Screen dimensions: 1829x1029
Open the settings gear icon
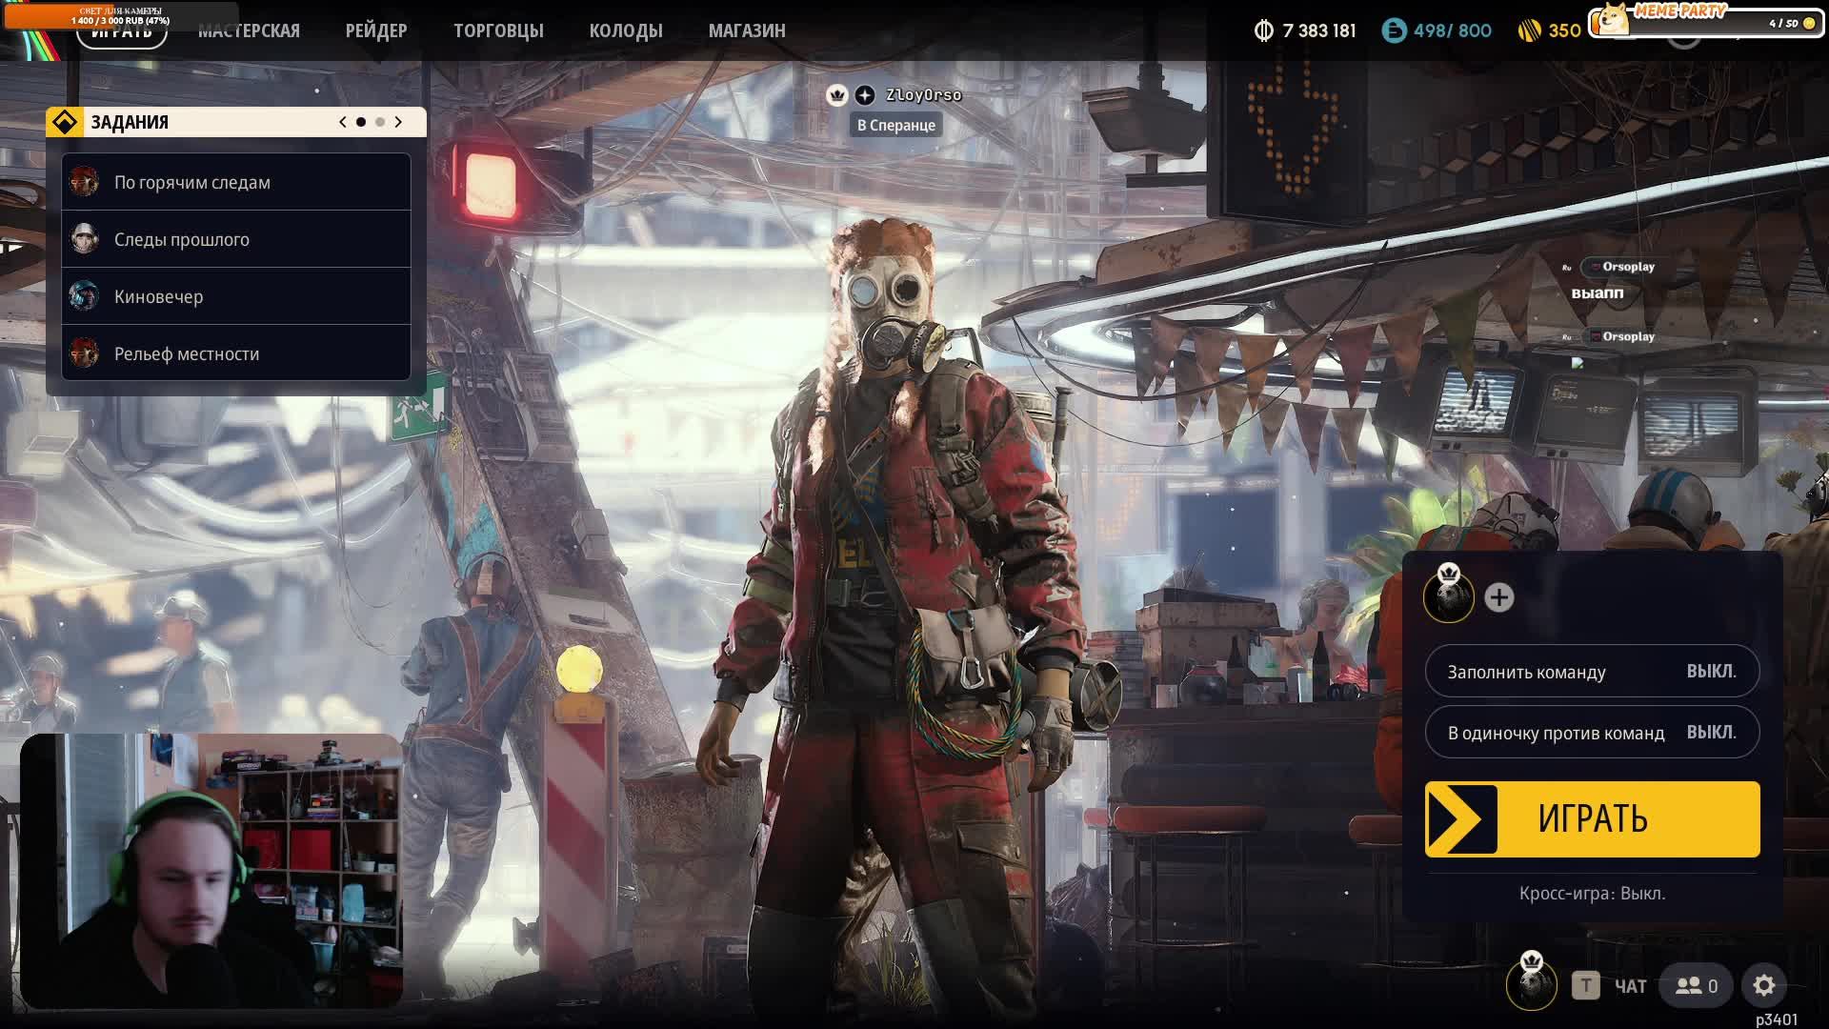(1763, 985)
